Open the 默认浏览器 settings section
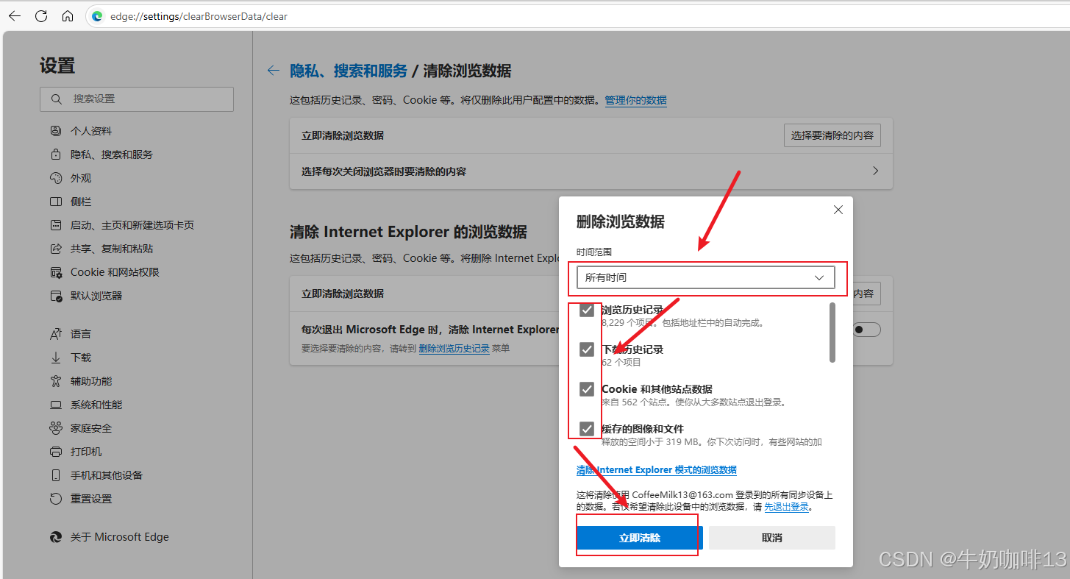 pos(96,296)
